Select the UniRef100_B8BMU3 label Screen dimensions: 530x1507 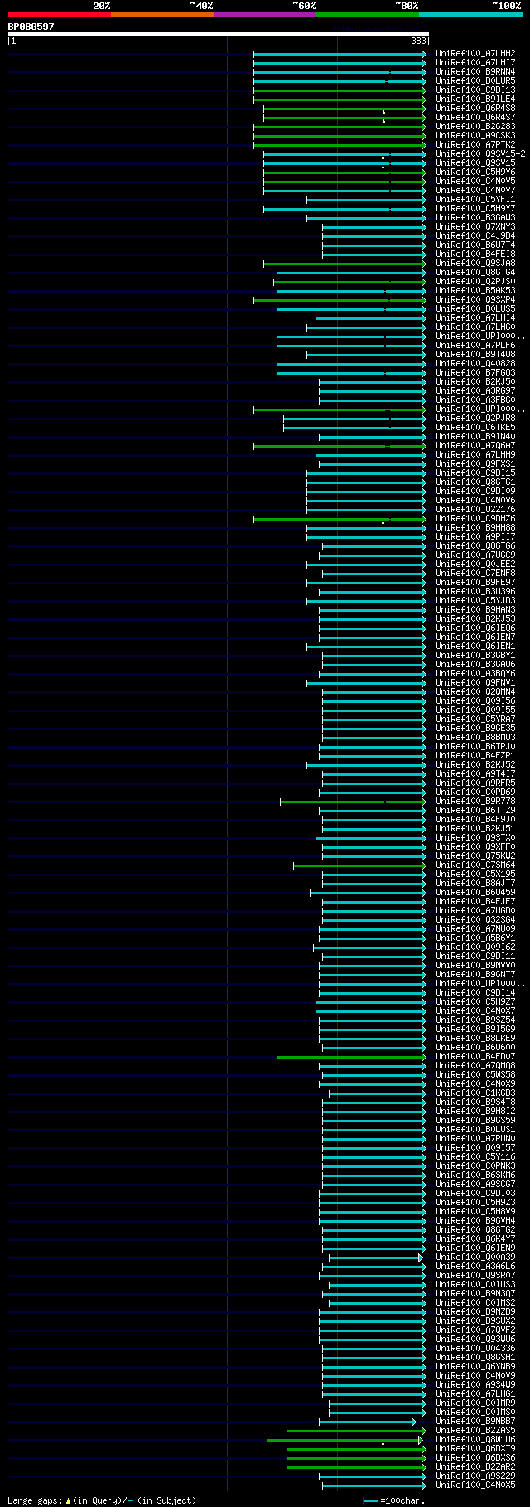coord(475,738)
